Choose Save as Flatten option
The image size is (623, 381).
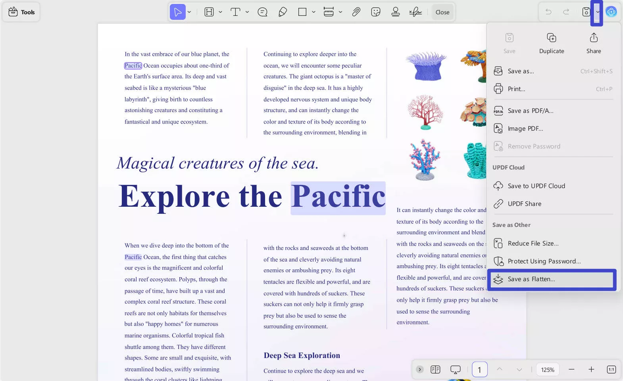coord(552,279)
